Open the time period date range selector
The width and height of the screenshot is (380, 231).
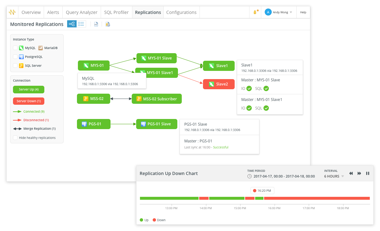(281, 176)
